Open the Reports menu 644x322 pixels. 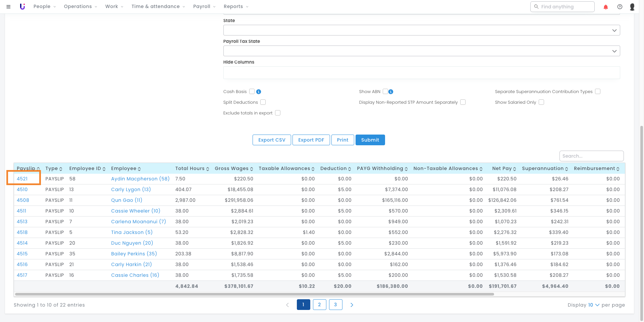pos(236,7)
